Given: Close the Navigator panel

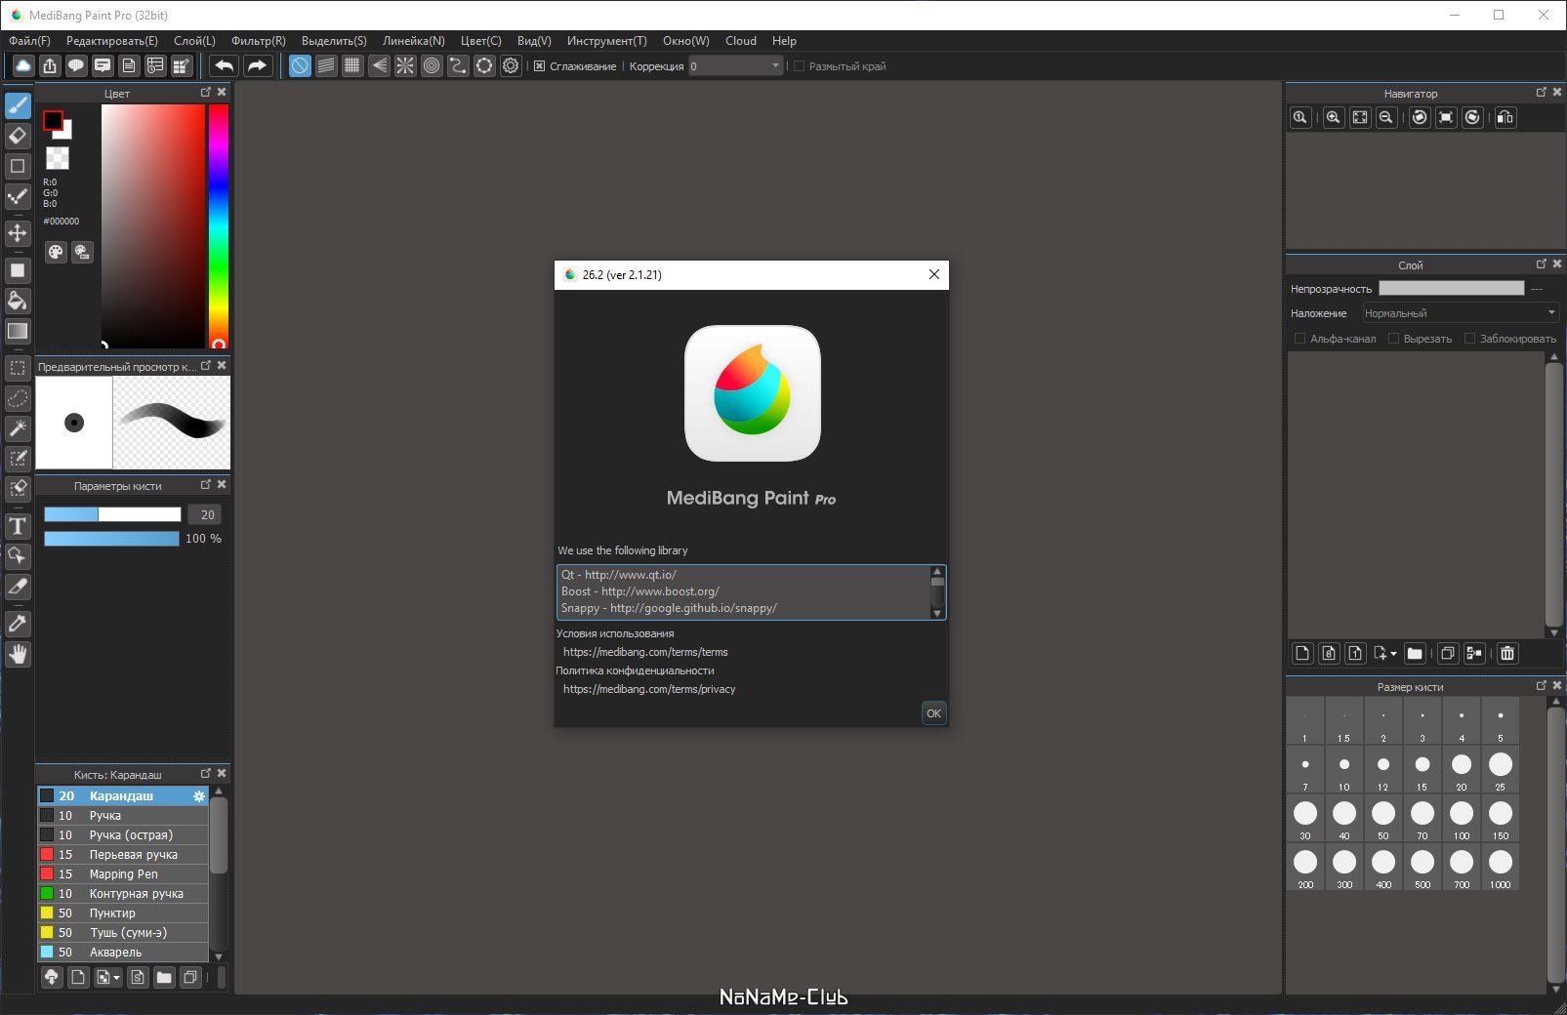Looking at the screenshot, I should tap(1557, 93).
